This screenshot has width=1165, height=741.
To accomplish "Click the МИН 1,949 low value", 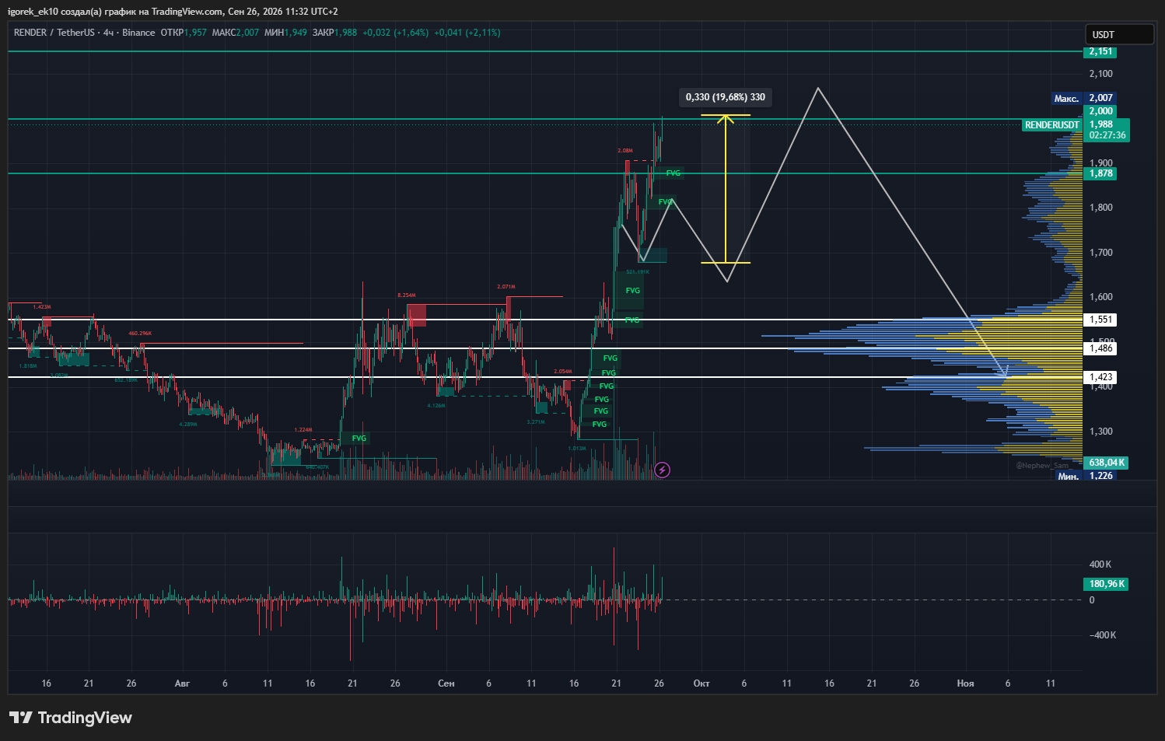I will pyautogui.click(x=285, y=33).
